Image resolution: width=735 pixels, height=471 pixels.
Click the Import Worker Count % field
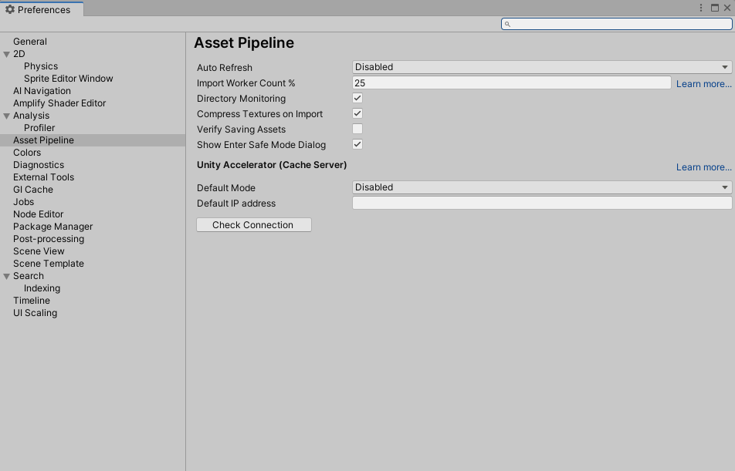pos(511,82)
